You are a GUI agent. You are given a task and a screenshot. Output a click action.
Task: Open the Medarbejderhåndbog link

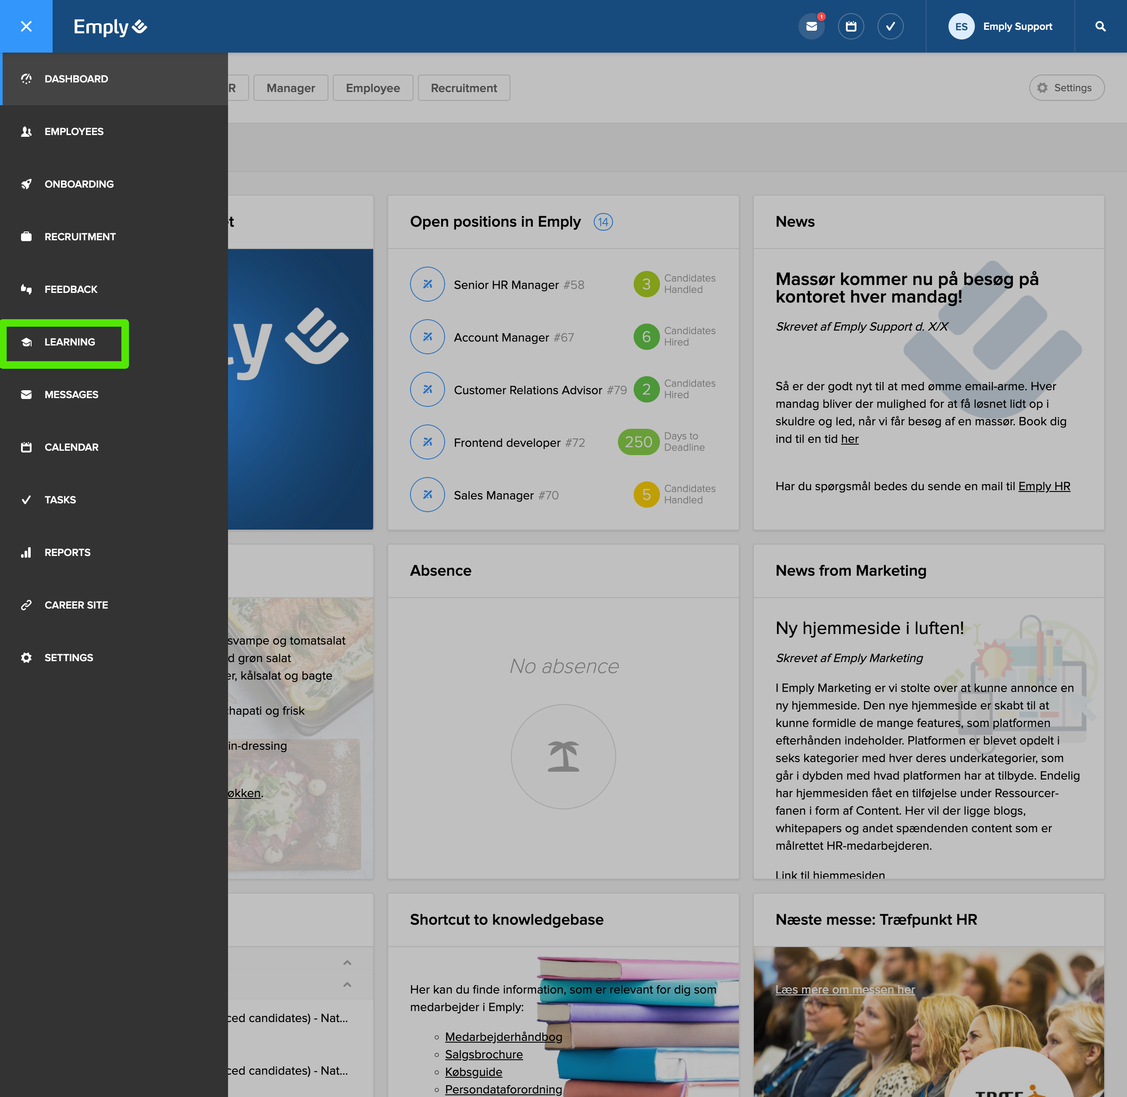click(503, 1037)
